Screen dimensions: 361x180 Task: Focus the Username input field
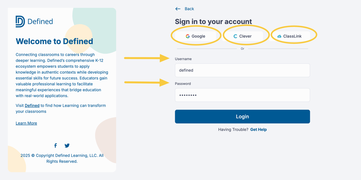click(242, 70)
